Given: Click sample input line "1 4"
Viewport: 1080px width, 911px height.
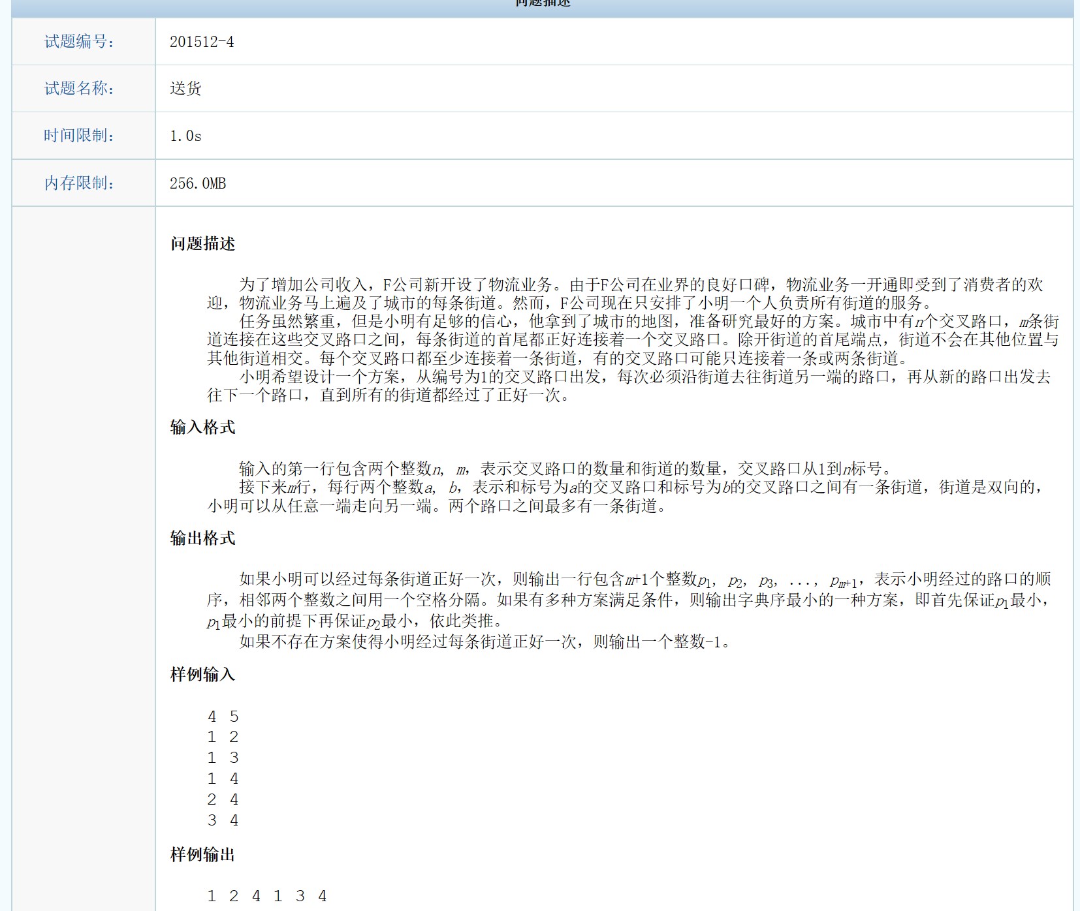Looking at the screenshot, I should tap(223, 779).
